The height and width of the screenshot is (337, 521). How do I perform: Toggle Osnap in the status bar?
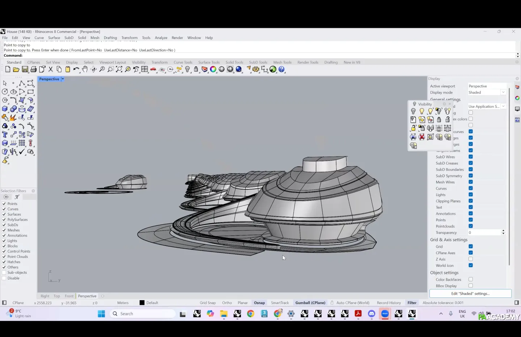pos(259,303)
